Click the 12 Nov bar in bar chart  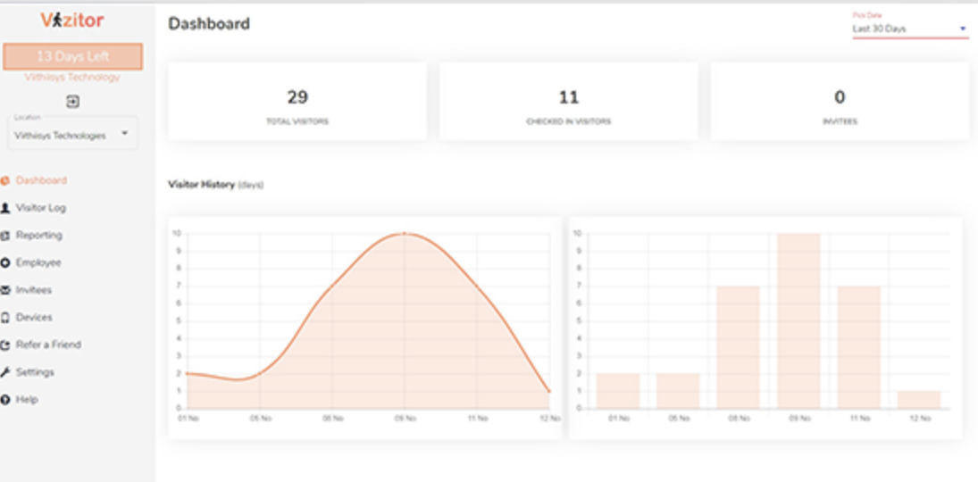(919, 400)
